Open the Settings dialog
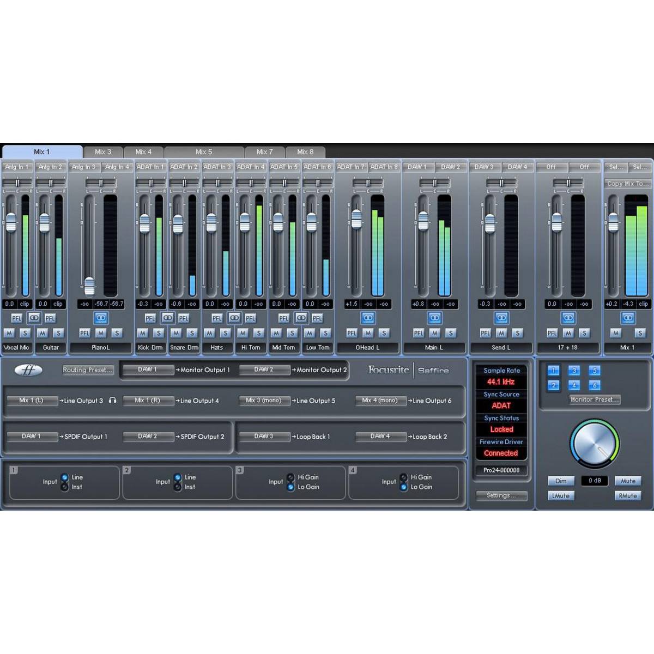This screenshot has height=654, width=654. 501,495
